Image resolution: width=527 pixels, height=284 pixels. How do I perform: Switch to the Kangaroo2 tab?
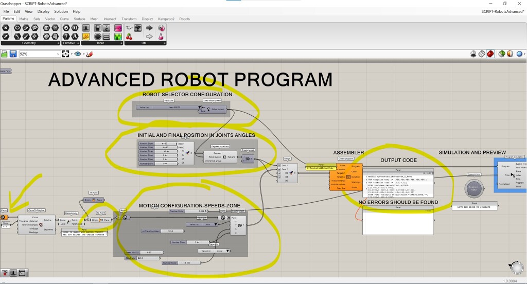[x=166, y=19]
